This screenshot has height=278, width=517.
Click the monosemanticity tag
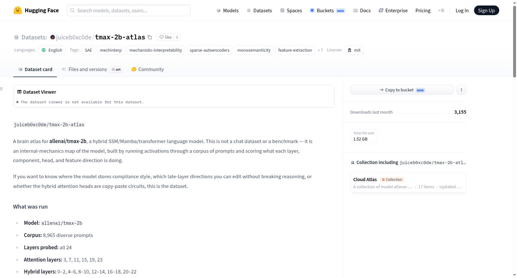(254, 50)
